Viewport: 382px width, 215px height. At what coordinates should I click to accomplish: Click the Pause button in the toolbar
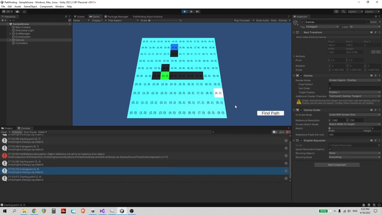[x=191, y=12]
